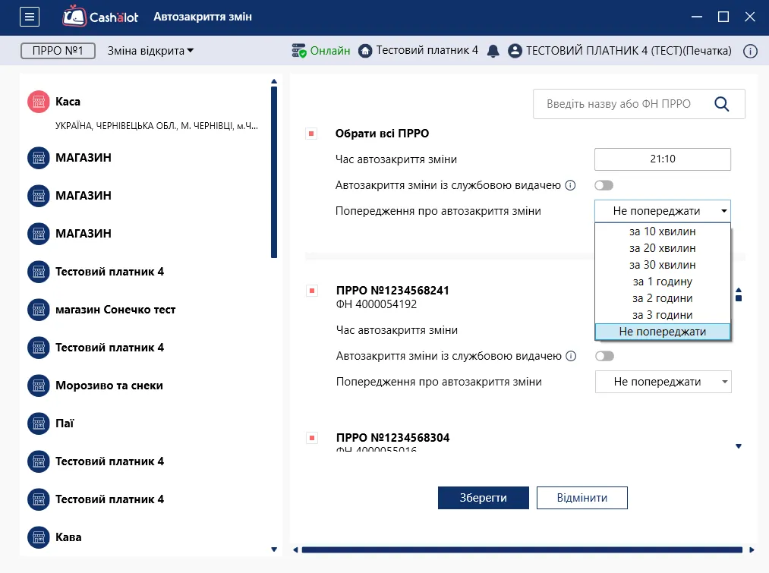
Task: Click the red Каса store icon
Action: [38, 102]
